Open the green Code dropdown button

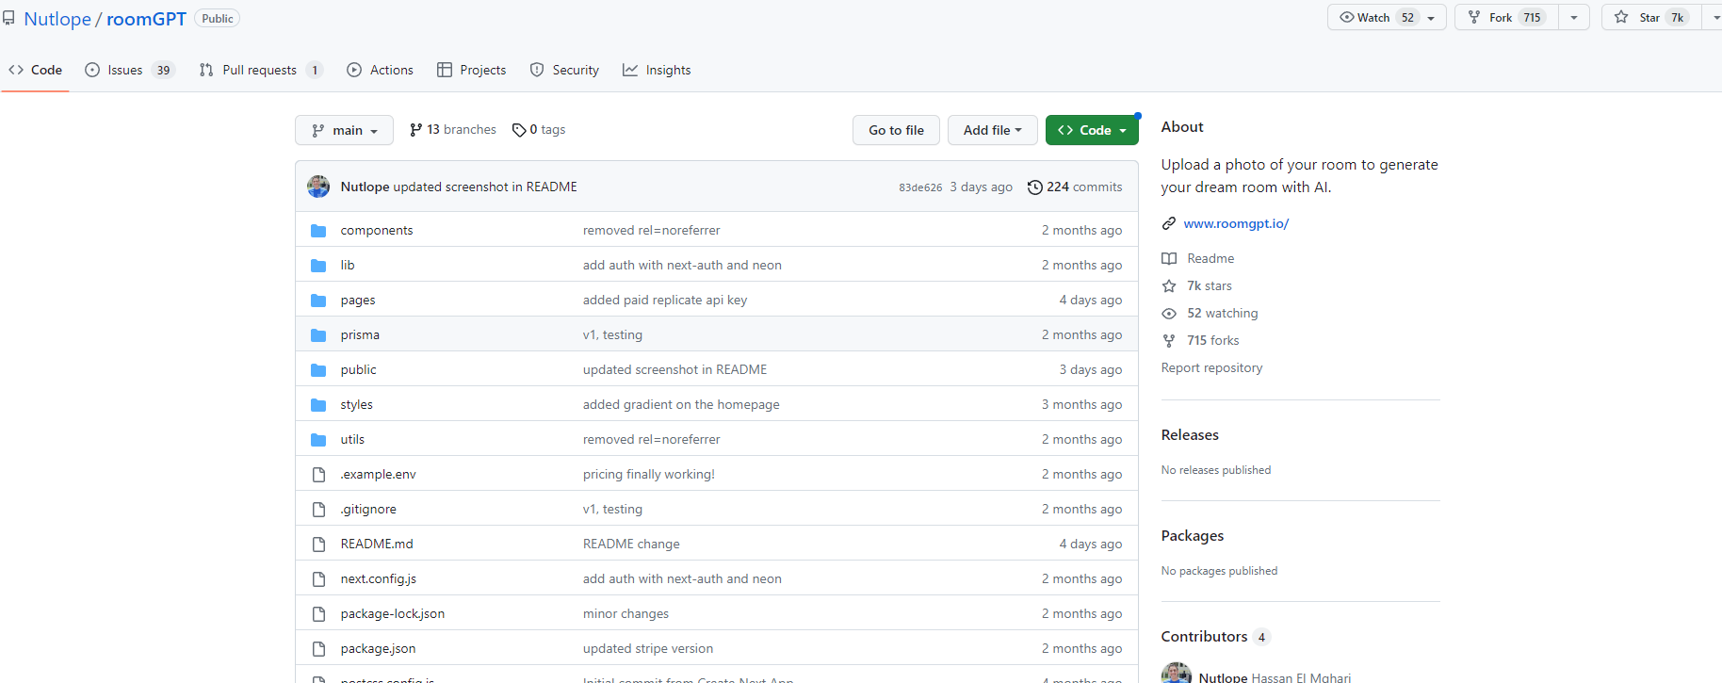[x=1092, y=130]
